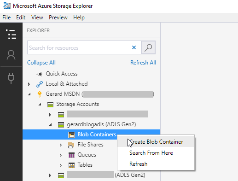This screenshot has height=181, width=238.
Task: Expand the Tables node
Action: [61, 165]
